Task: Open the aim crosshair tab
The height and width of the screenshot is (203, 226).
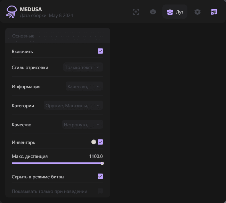Action: (x=136, y=12)
